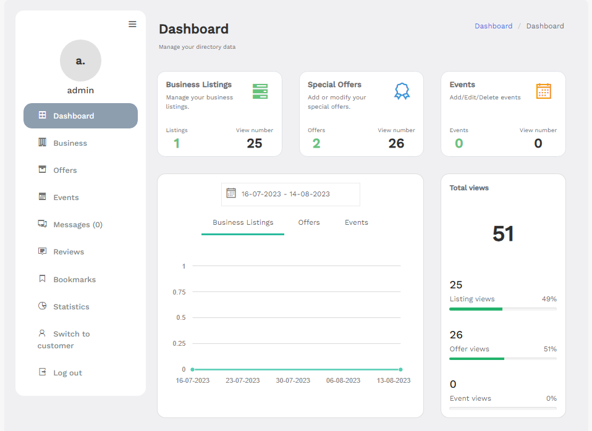592x431 pixels.
Task: Navigate to Events in the sidebar
Action: [x=66, y=198]
